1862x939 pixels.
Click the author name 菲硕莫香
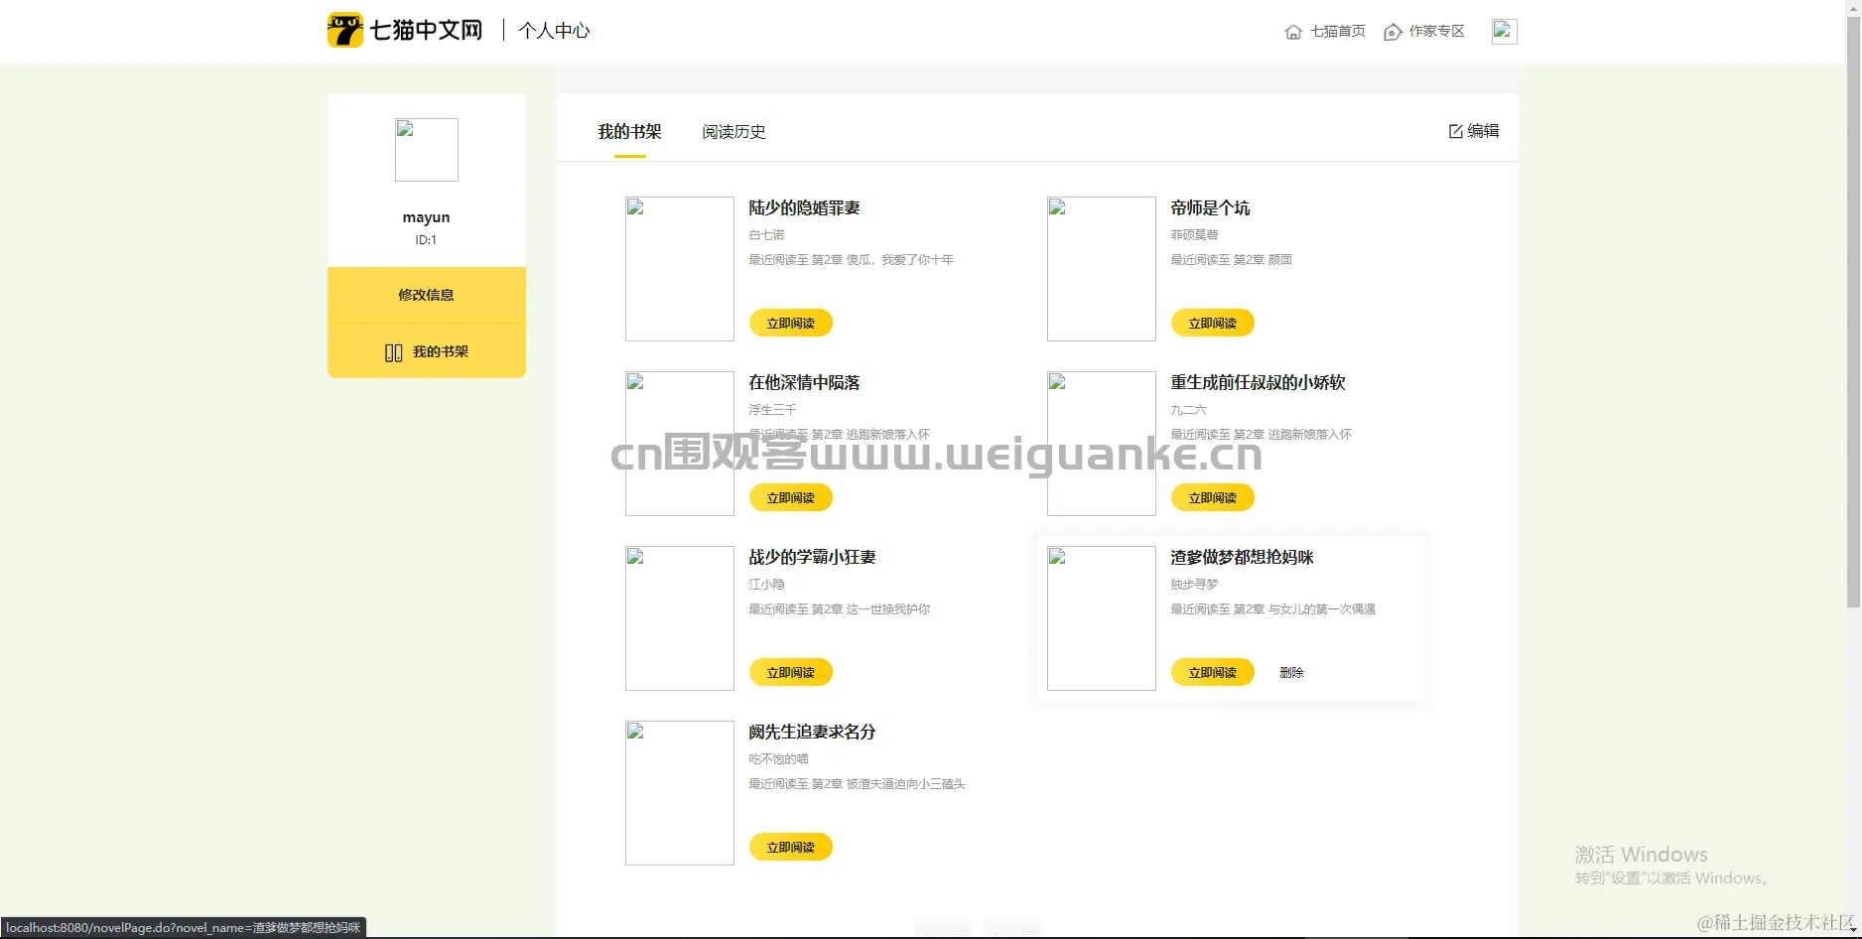[1194, 235]
